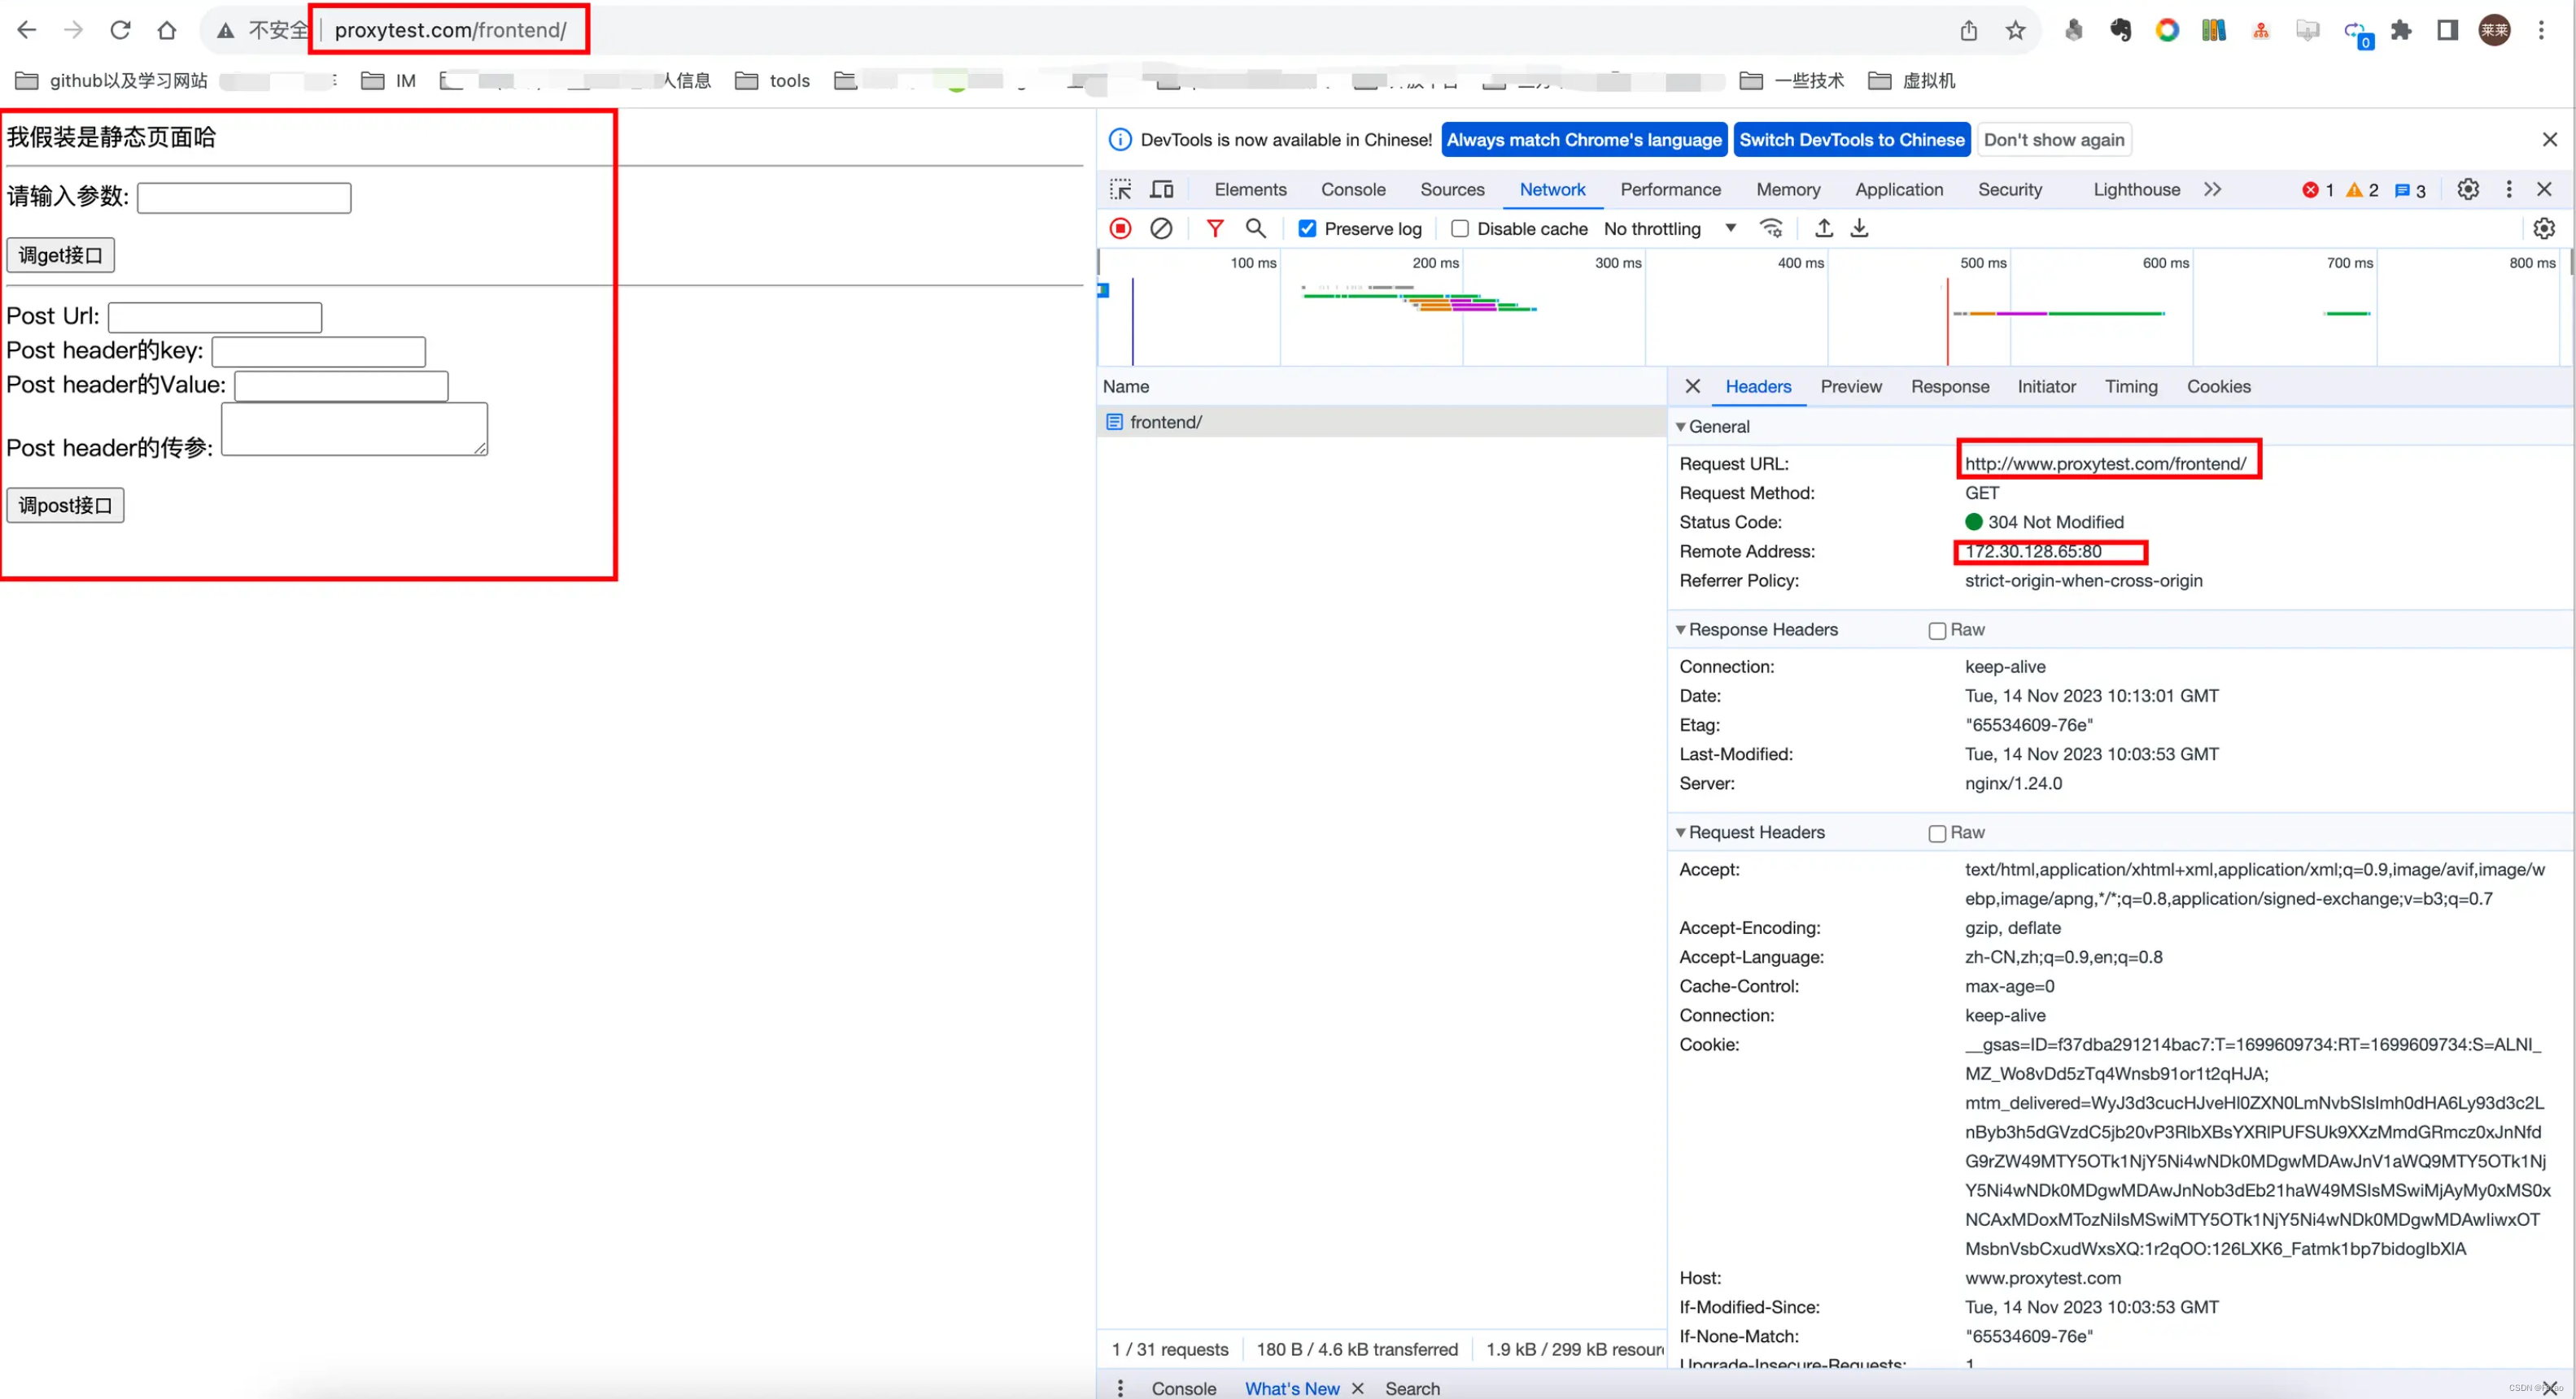2576x1399 pixels.
Task: Toggle the network filter funnel icon
Action: point(1214,229)
